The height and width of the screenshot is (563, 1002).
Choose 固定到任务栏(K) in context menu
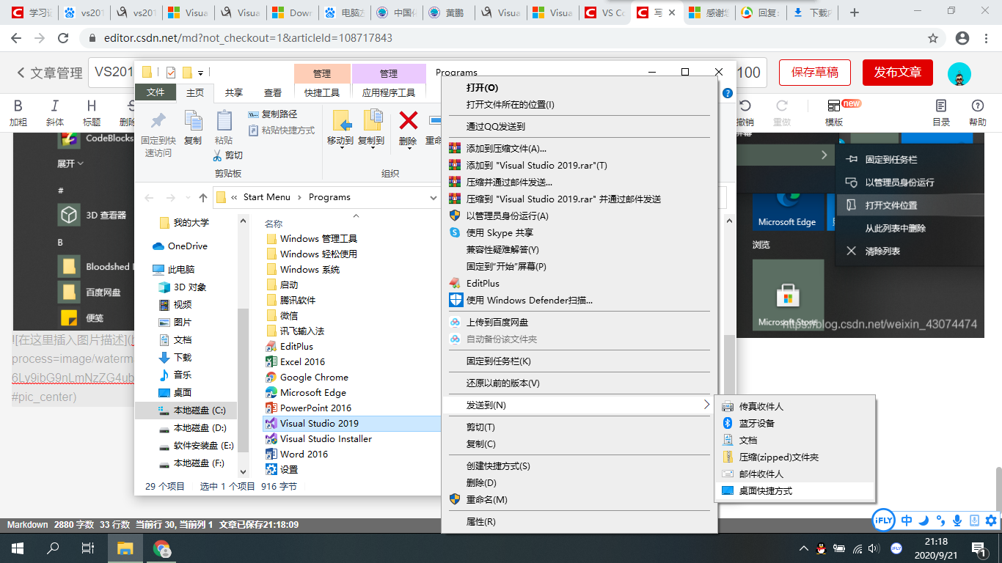[x=498, y=361]
